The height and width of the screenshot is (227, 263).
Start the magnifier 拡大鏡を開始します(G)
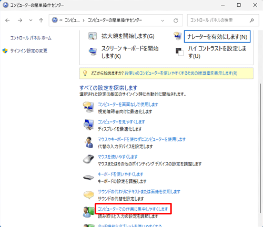[128, 36]
